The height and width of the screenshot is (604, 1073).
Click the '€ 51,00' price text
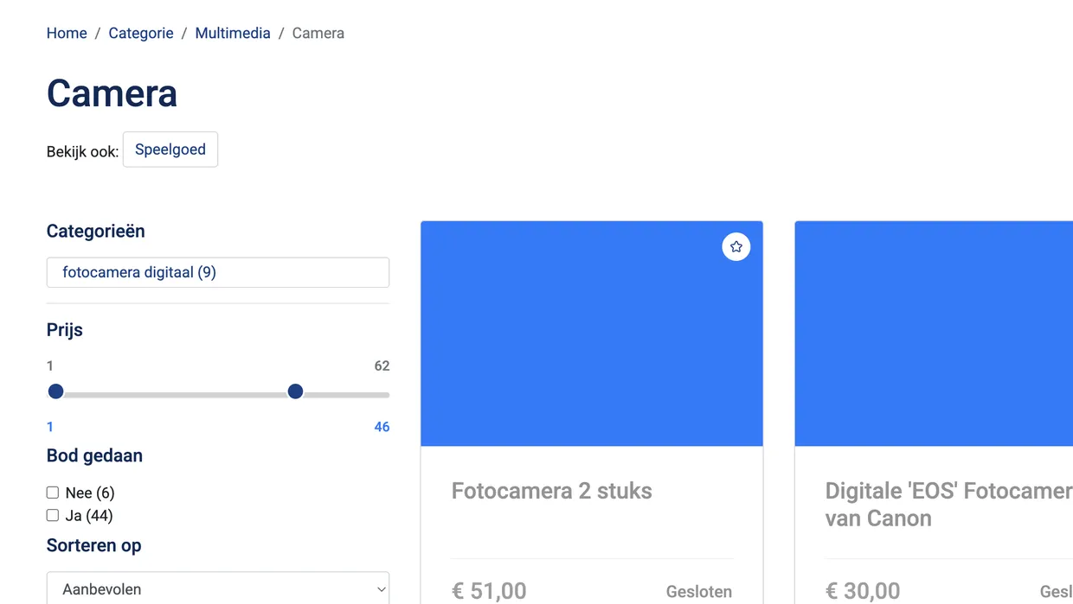489,591
